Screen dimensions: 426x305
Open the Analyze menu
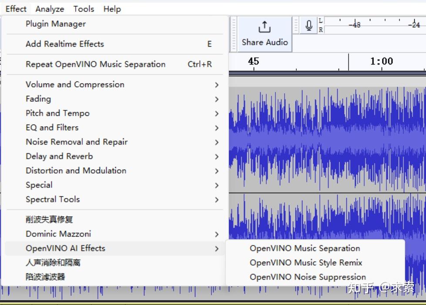(50, 9)
